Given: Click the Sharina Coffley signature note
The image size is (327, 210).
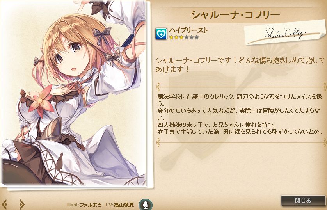Looking at the screenshot, I should pyautogui.click(x=285, y=33).
